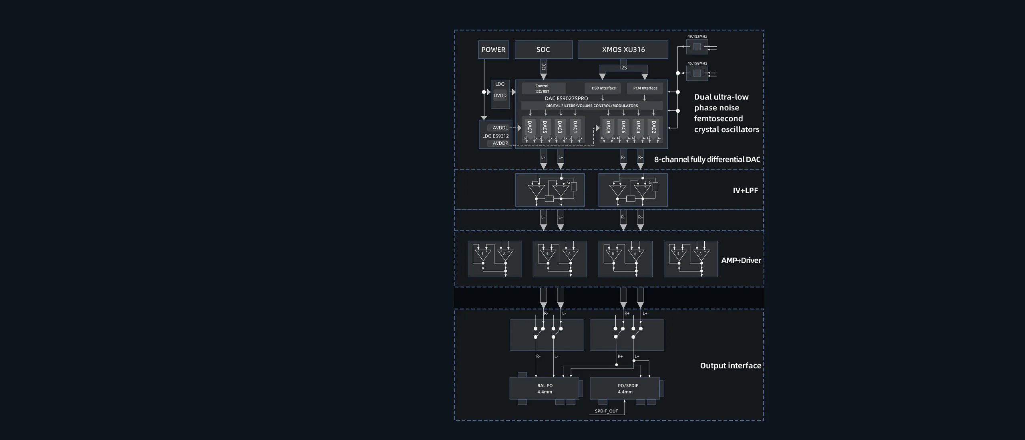Click the LDO ES9312 regulator block
The image size is (1025, 440).
(495, 136)
